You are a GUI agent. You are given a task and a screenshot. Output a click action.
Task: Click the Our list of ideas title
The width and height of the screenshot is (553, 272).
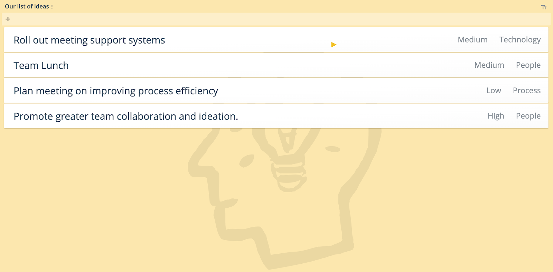[x=27, y=7]
